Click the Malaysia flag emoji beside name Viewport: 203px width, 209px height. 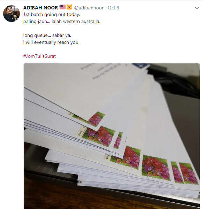(x=62, y=7)
